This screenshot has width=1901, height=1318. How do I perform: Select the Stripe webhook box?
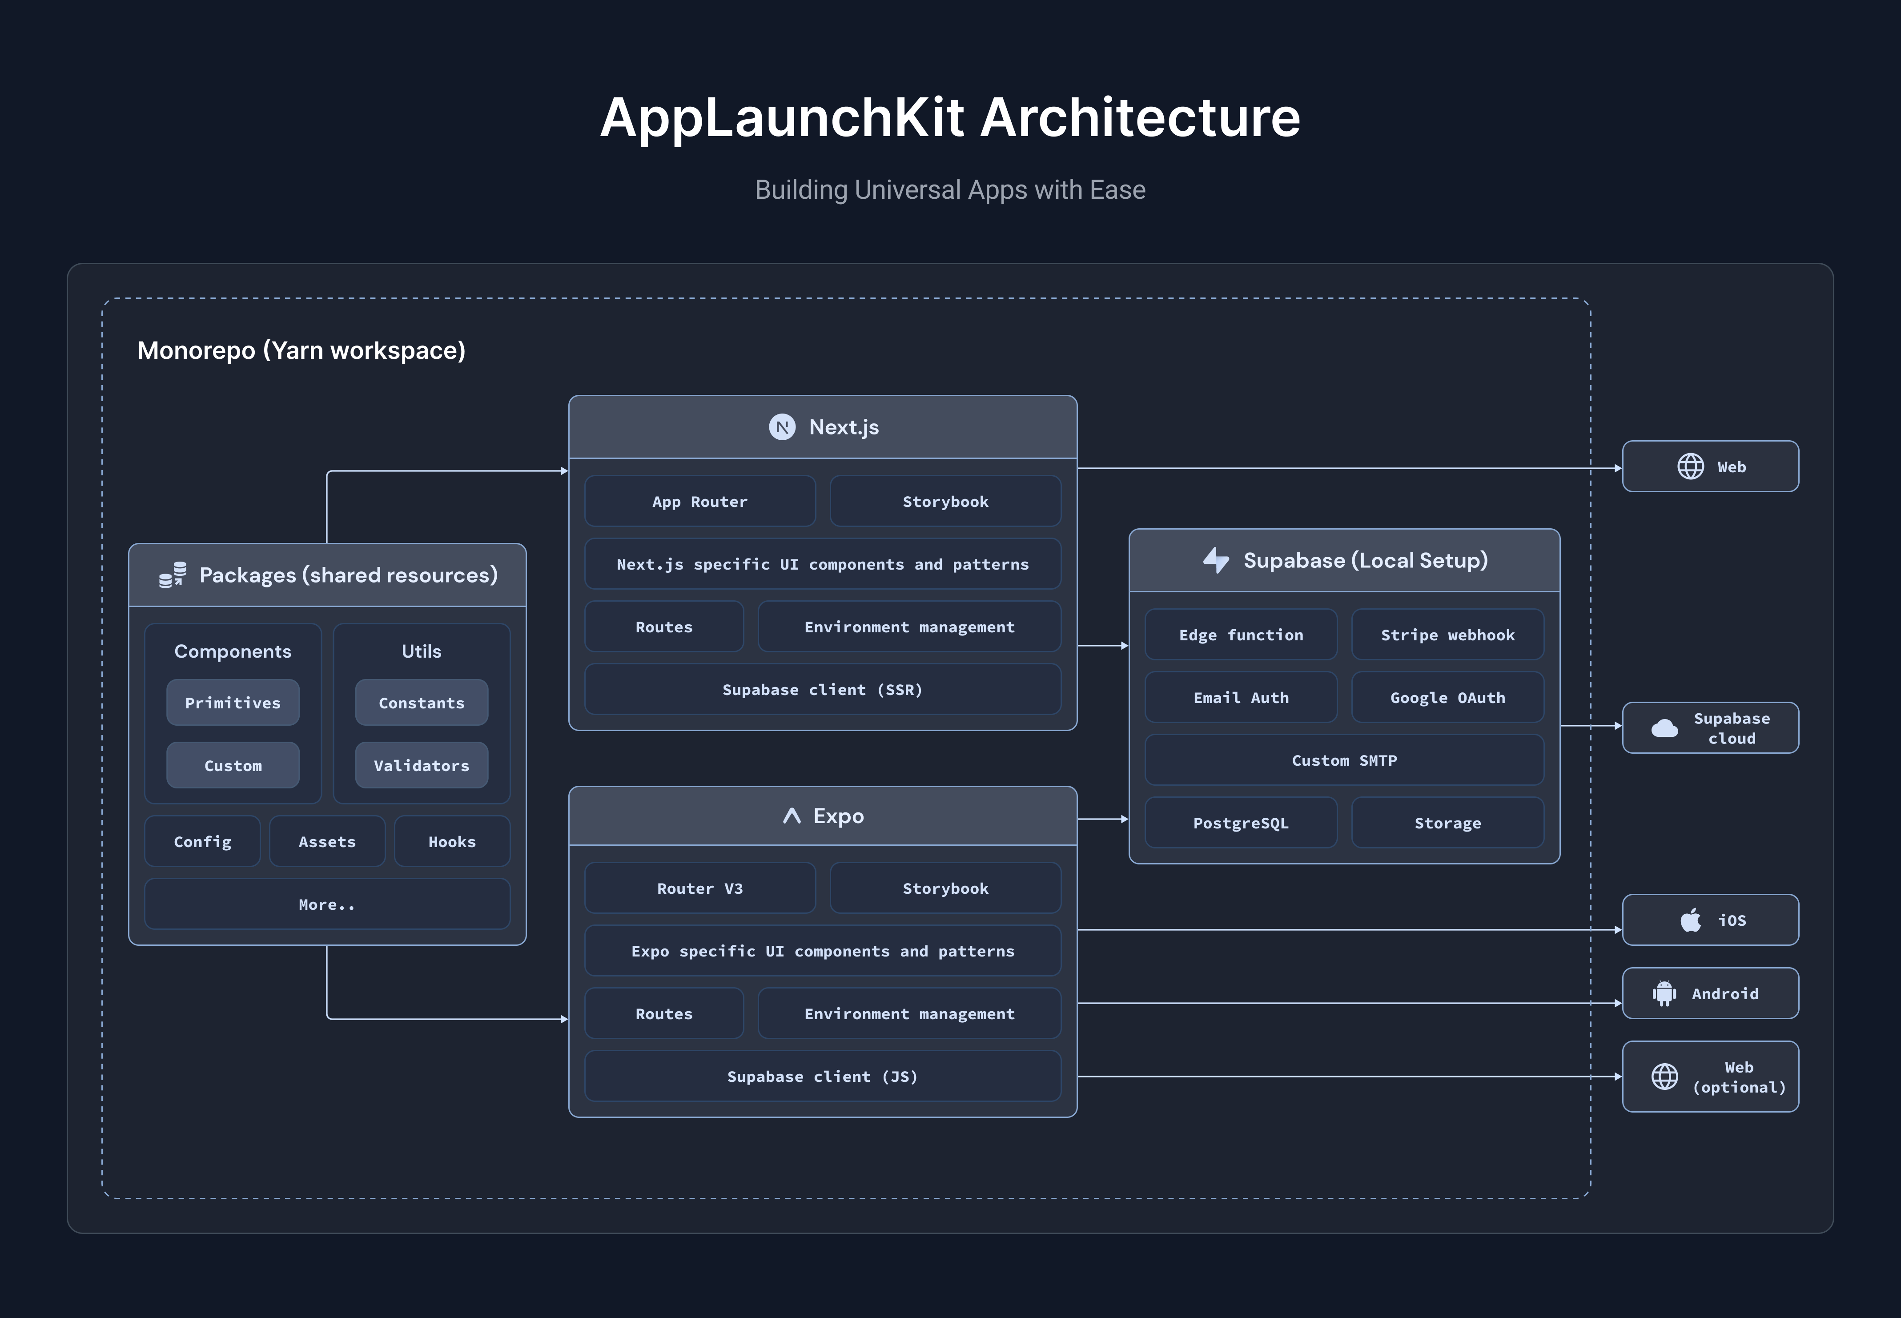click(x=1447, y=635)
